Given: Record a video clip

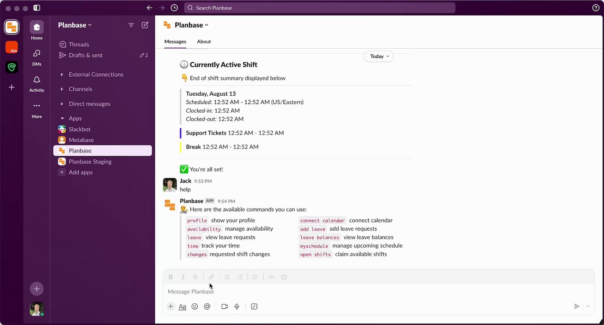Looking at the screenshot, I should (224, 306).
